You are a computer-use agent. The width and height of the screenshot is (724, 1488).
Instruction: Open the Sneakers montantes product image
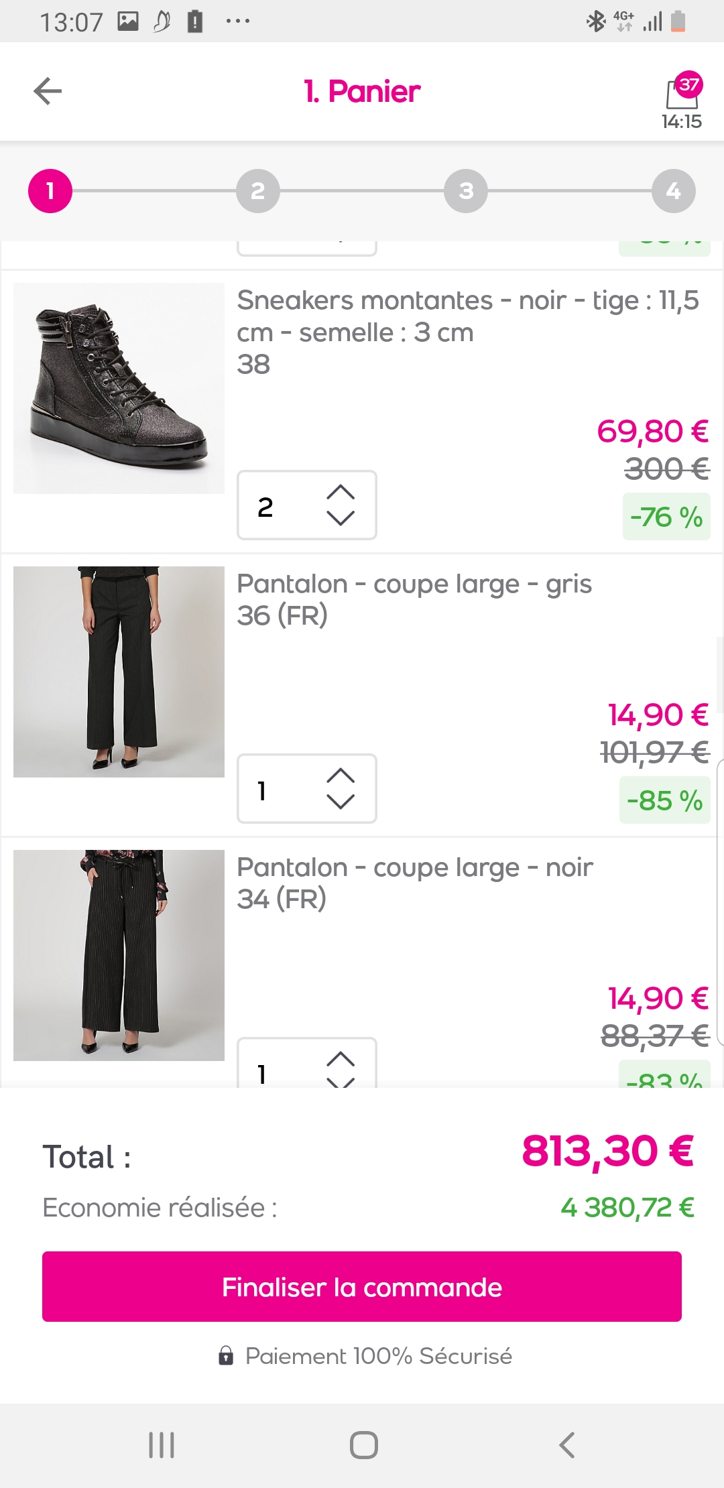119,389
